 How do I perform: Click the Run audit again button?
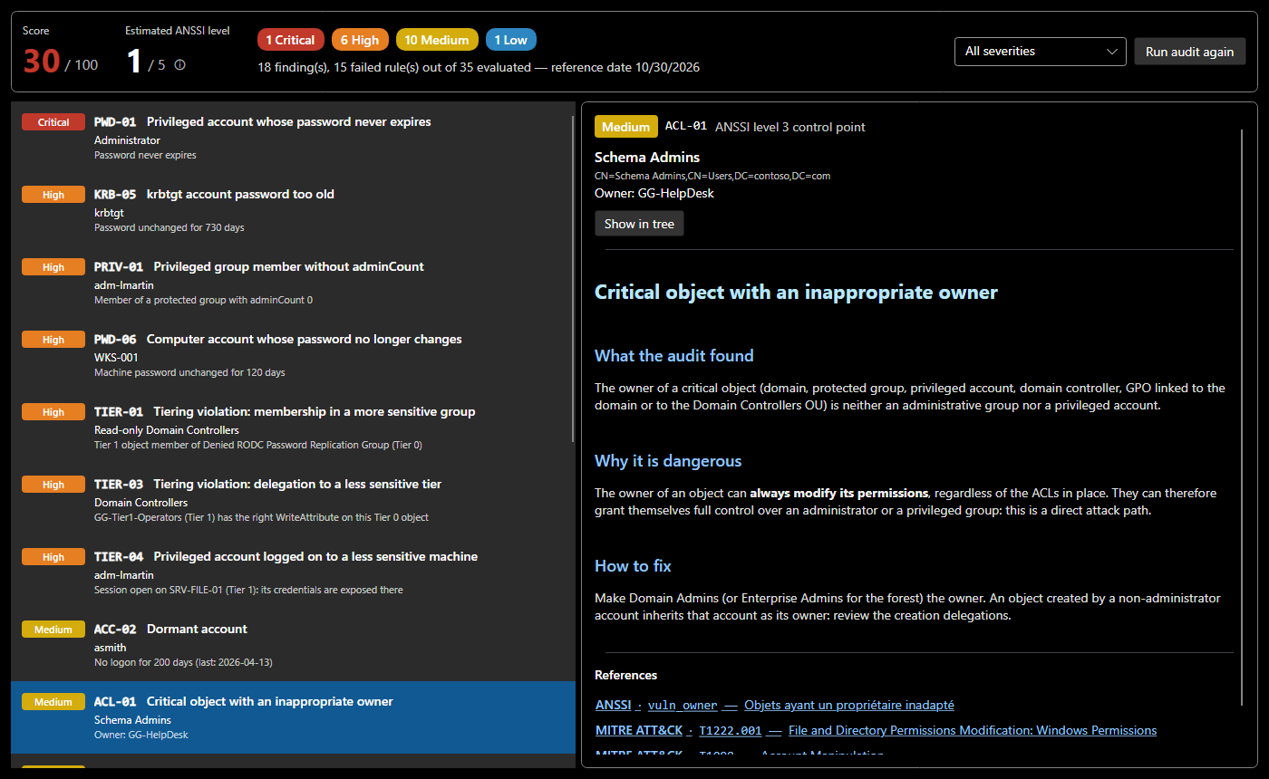point(1189,52)
